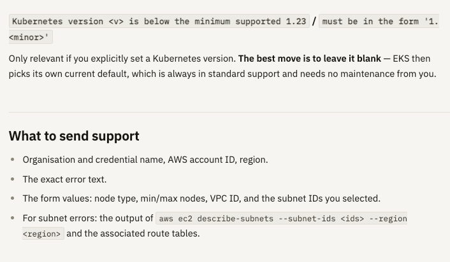This screenshot has height=262, width=450.
Task: Click the aws ec2 describe-subnets command code
Action: 282,219
